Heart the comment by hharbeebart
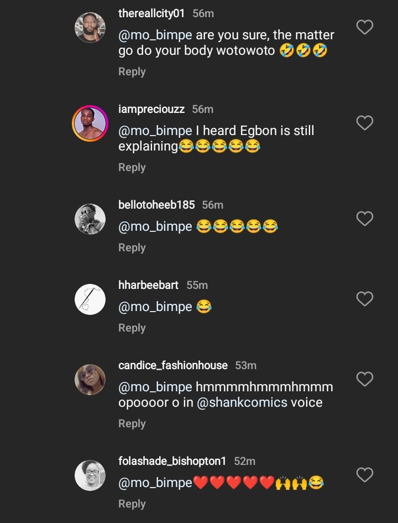The height and width of the screenshot is (523, 398). click(x=365, y=299)
